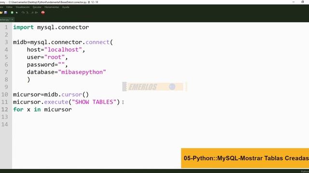Click the "root" string on line 5
Viewport: 309px width, 173px height.
pos(55,57)
